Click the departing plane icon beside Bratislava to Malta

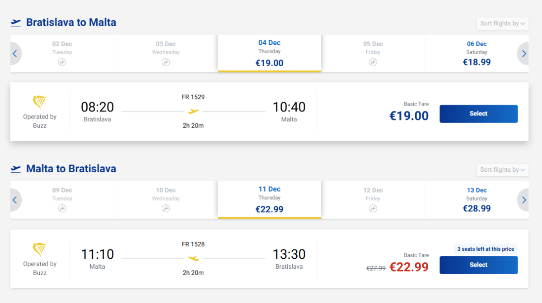click(x=16, y=23)
